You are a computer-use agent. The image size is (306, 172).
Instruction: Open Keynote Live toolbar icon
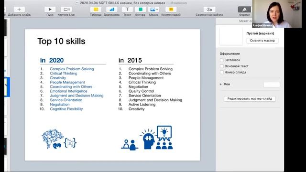pos(66,10)
